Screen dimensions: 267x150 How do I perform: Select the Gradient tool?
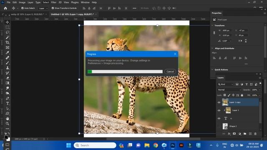(x=8, y=83)
